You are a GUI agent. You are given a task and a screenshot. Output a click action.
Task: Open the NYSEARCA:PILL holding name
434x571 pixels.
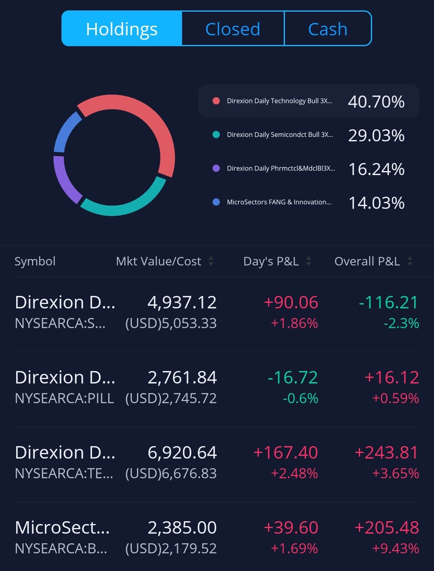point(65,377)
